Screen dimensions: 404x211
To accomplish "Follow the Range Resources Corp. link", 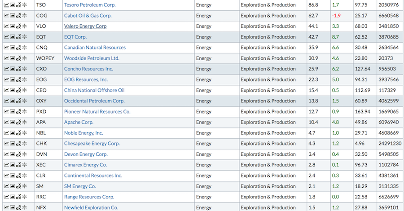I will tap(89, 197).
